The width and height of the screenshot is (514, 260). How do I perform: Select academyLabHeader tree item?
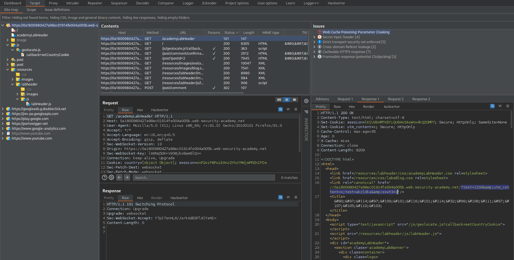click(32, 35)
